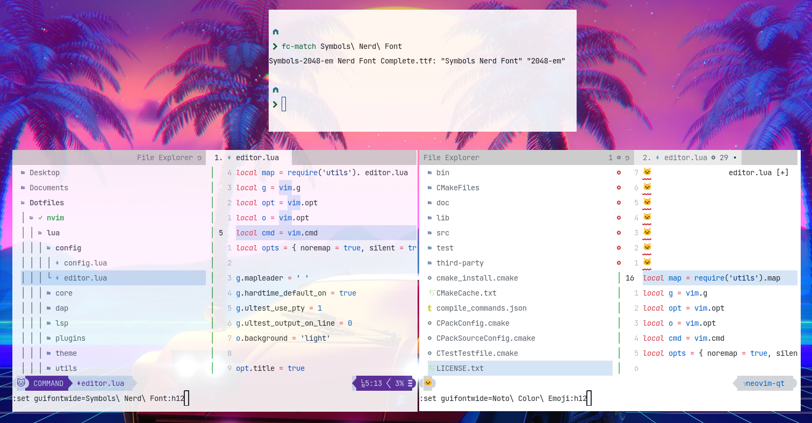Viewport: 812px width, 423px height.
Task: Click the COMMAND mode segment in statusline
Action: coord(47,383)
